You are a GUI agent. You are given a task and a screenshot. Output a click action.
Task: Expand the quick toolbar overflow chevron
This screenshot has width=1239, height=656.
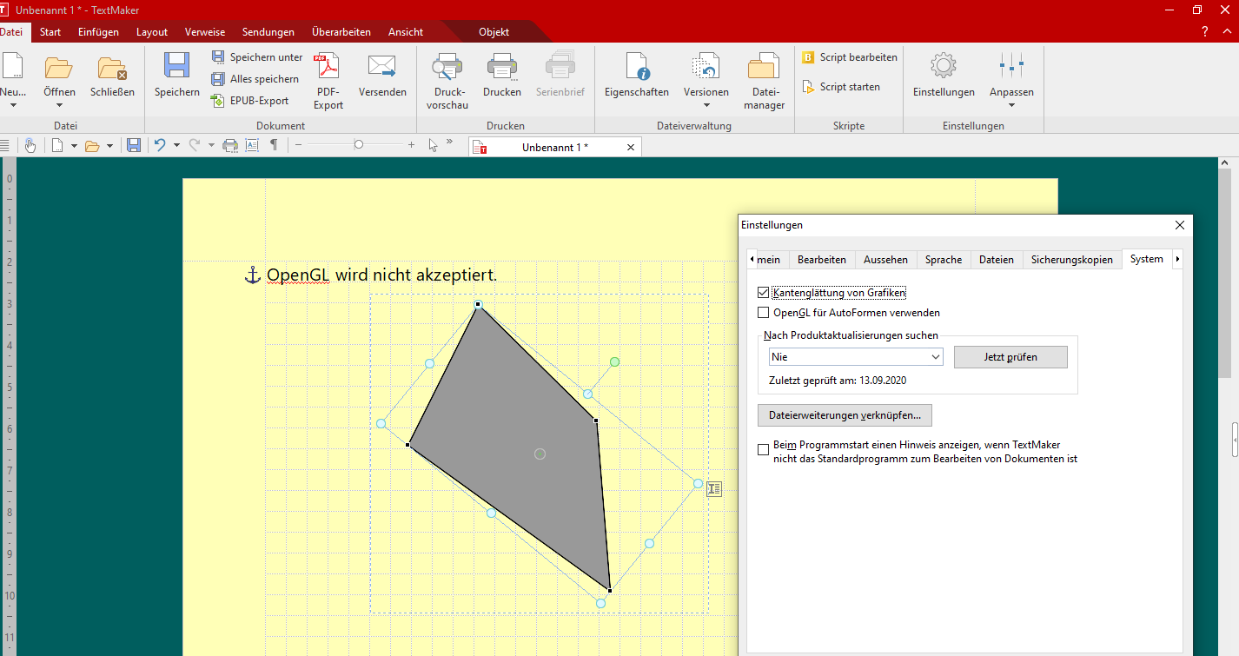click(449, 142)
